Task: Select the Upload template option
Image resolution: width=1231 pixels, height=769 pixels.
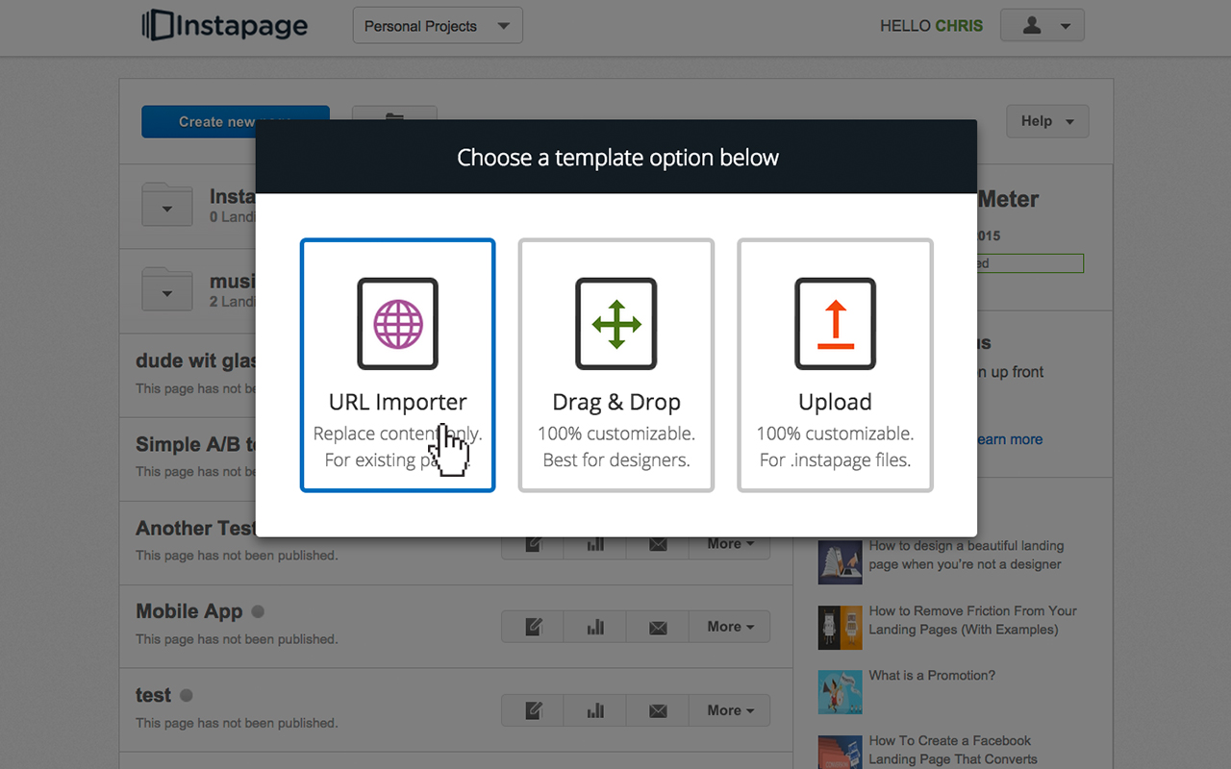Action: pos(835,365)
